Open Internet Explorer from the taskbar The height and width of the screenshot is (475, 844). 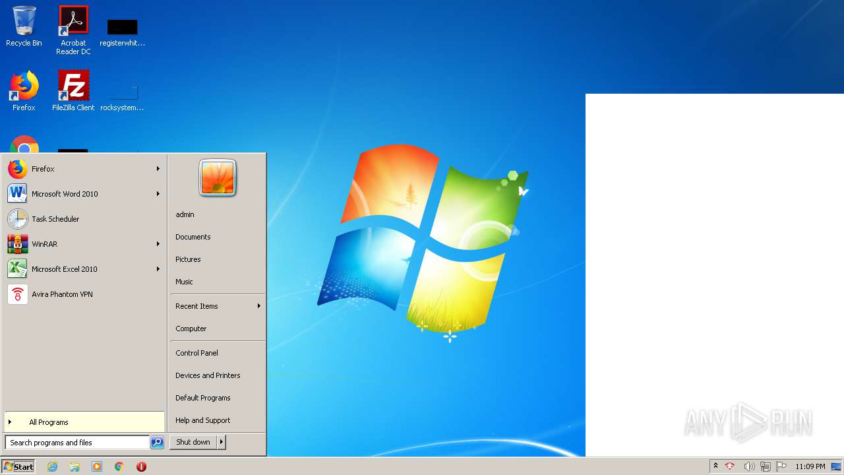(53, 466)
